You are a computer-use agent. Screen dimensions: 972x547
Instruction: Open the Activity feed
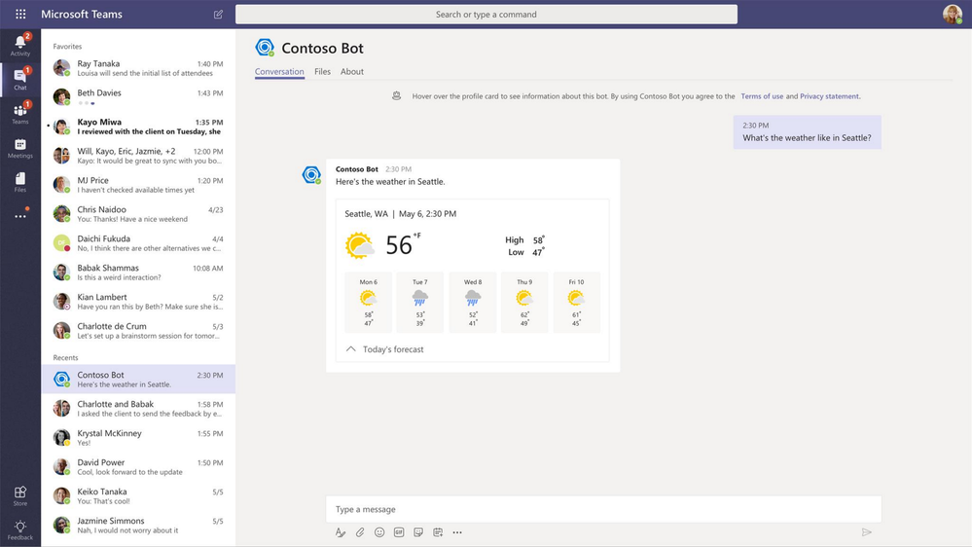pos(20,46)
